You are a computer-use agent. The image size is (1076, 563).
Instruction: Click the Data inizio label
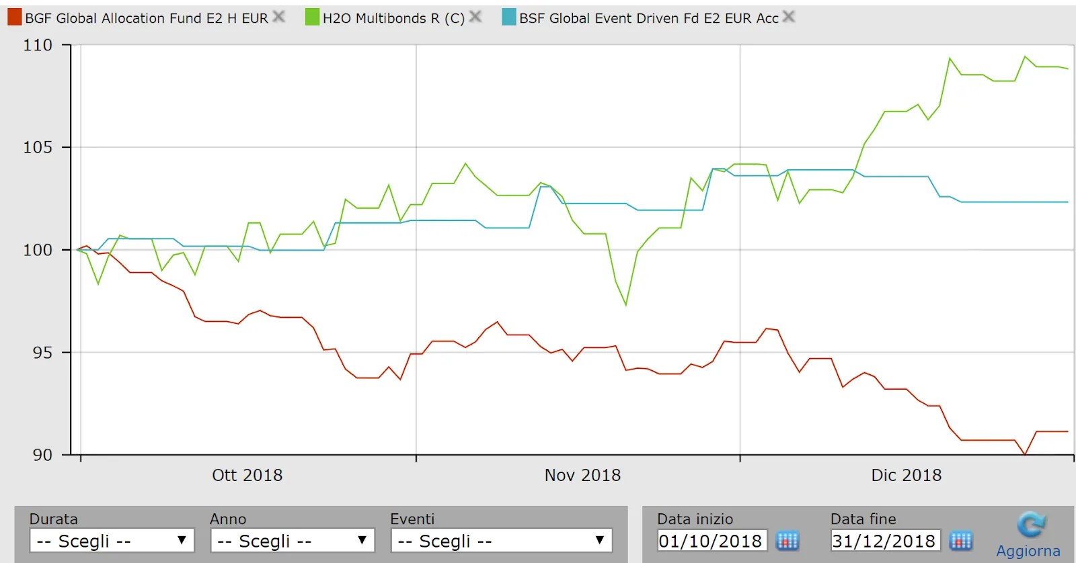point(695,519)
